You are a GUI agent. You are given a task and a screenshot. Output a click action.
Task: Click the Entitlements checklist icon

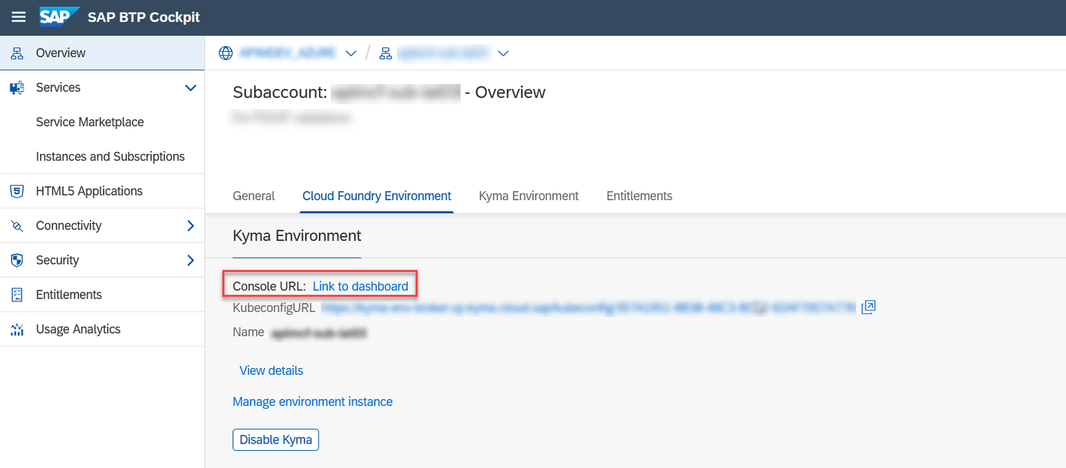click(17, 295)
